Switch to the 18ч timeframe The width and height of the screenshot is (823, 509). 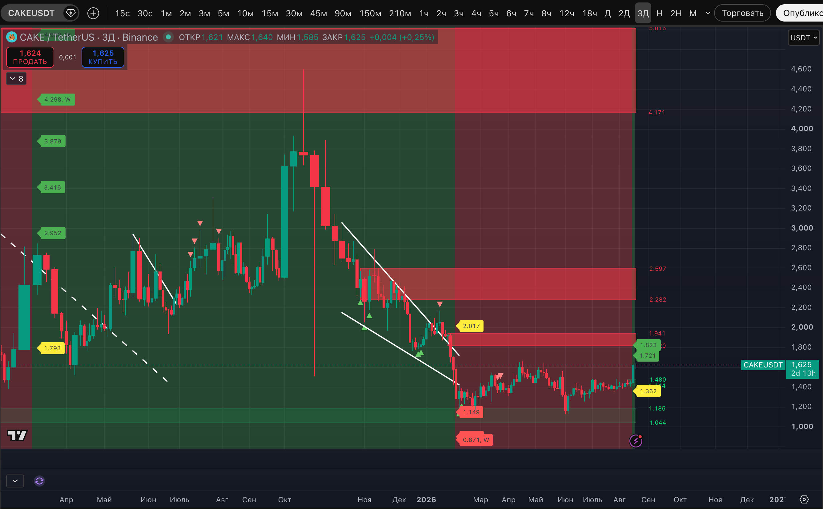pyautogui.click(x=590, y=13)
